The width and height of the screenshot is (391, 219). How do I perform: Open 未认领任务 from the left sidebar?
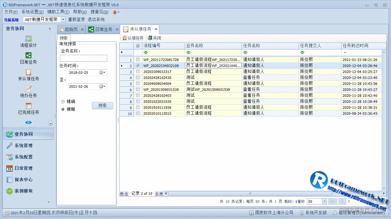coord(28,75)
